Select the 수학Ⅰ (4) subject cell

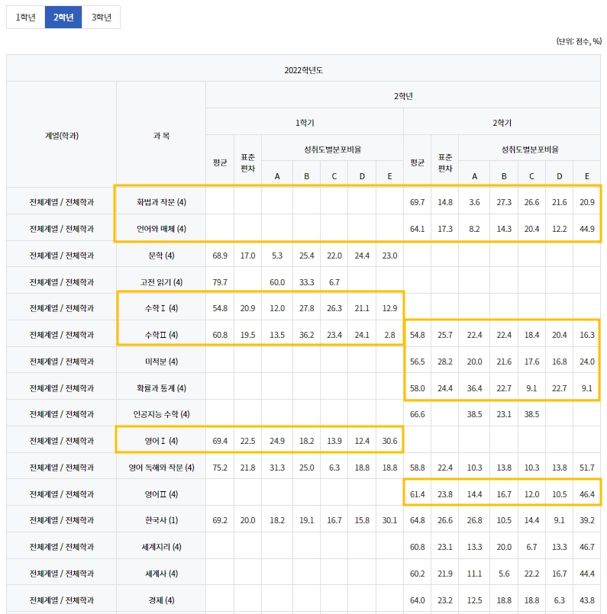pyautogui.click(x=161, y=308)
